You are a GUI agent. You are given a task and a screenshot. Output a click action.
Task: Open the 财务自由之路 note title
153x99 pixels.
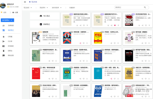click(x=143, y=85)
